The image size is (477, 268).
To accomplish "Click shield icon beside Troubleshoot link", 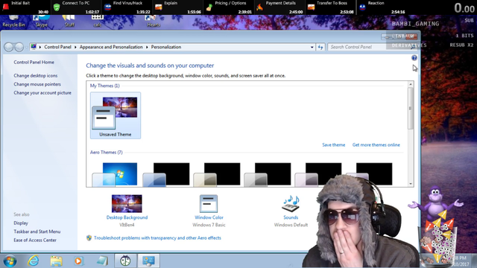I will (89, 238).
